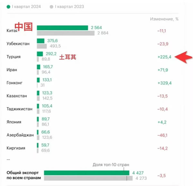Click the green Общий экспорт bar 4 427
This screenshot has height=186, width=193.
click(x=87, y=173)
